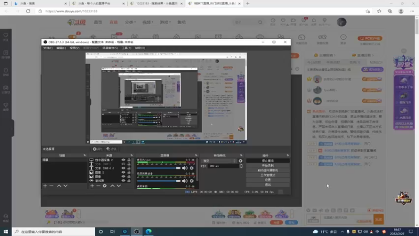Click 开始录制 to start recording
This screenshot has width=419, height=236.
268,166
